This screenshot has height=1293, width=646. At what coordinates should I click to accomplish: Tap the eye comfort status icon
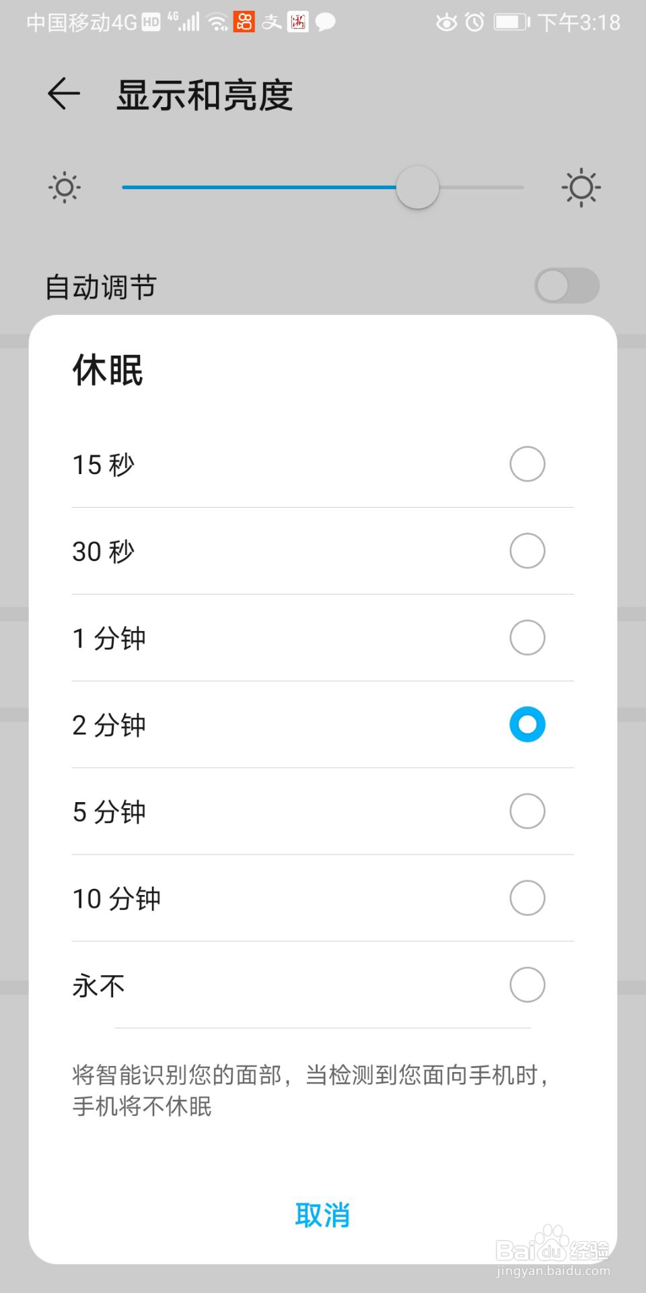[445, 22]
